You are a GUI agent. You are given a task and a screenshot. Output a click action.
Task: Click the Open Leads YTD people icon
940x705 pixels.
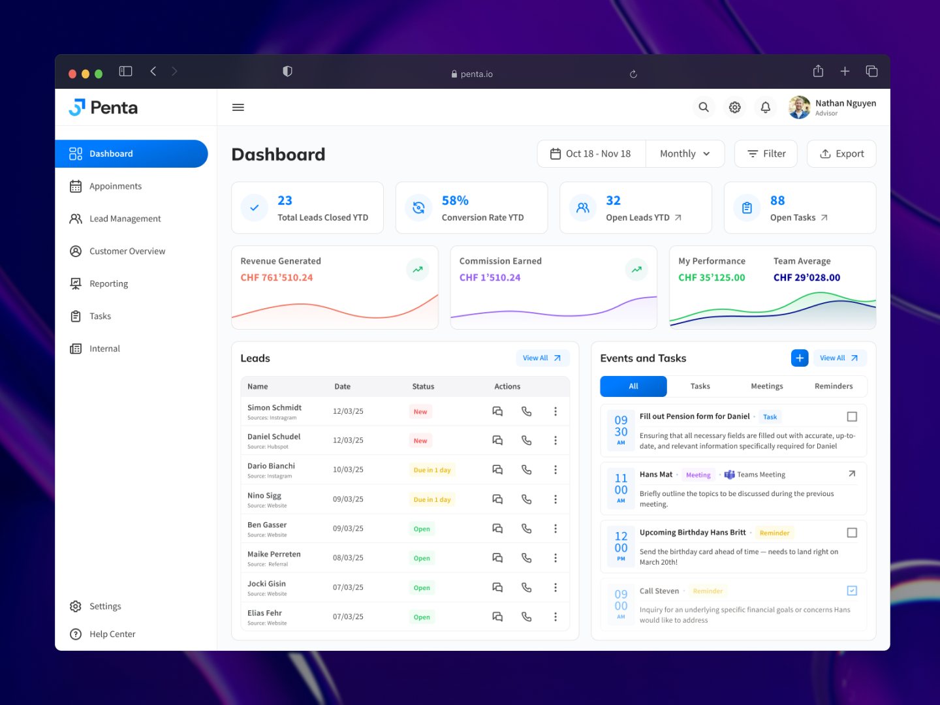(x=582, y=208)
